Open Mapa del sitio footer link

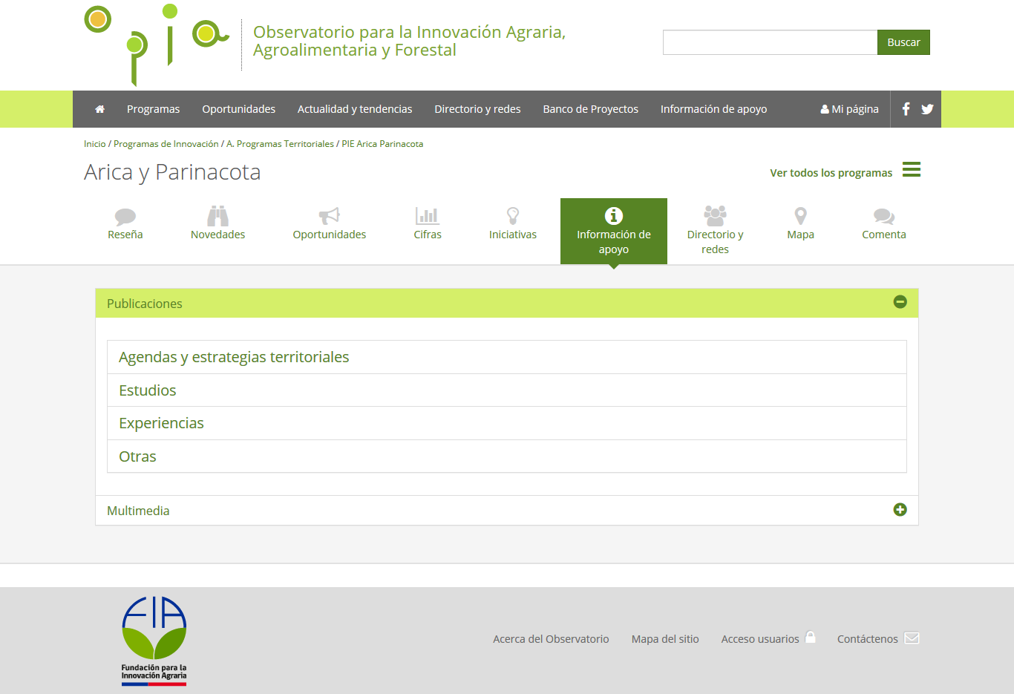click(665, 639)
